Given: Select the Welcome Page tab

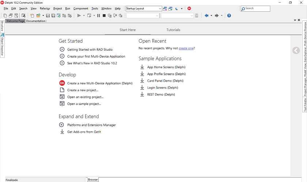Looking at the screenshot, I should 15,21.
